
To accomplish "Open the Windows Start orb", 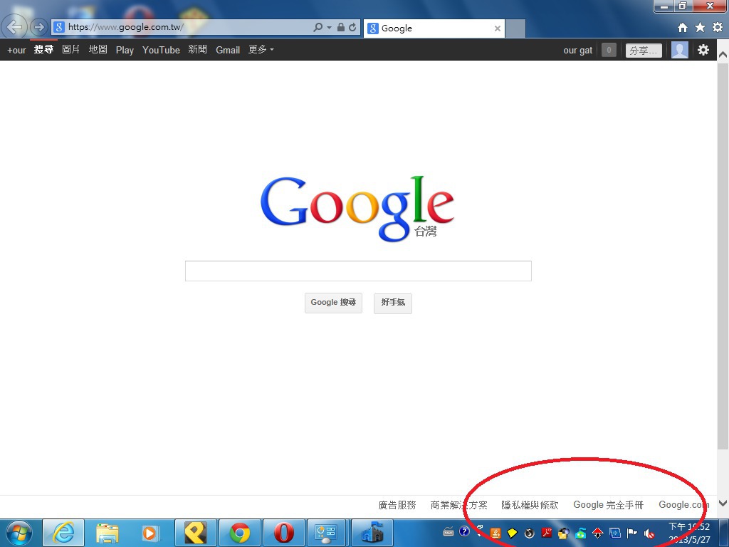I will (19, 533).
